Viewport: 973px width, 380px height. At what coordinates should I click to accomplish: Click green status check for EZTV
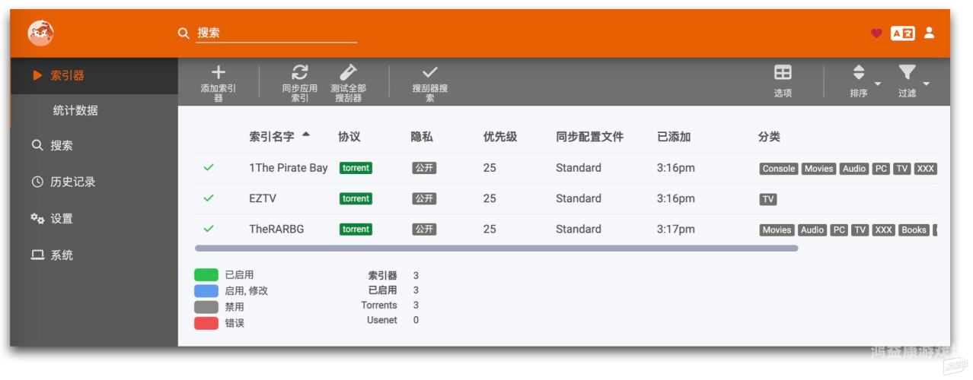point(209,198)
